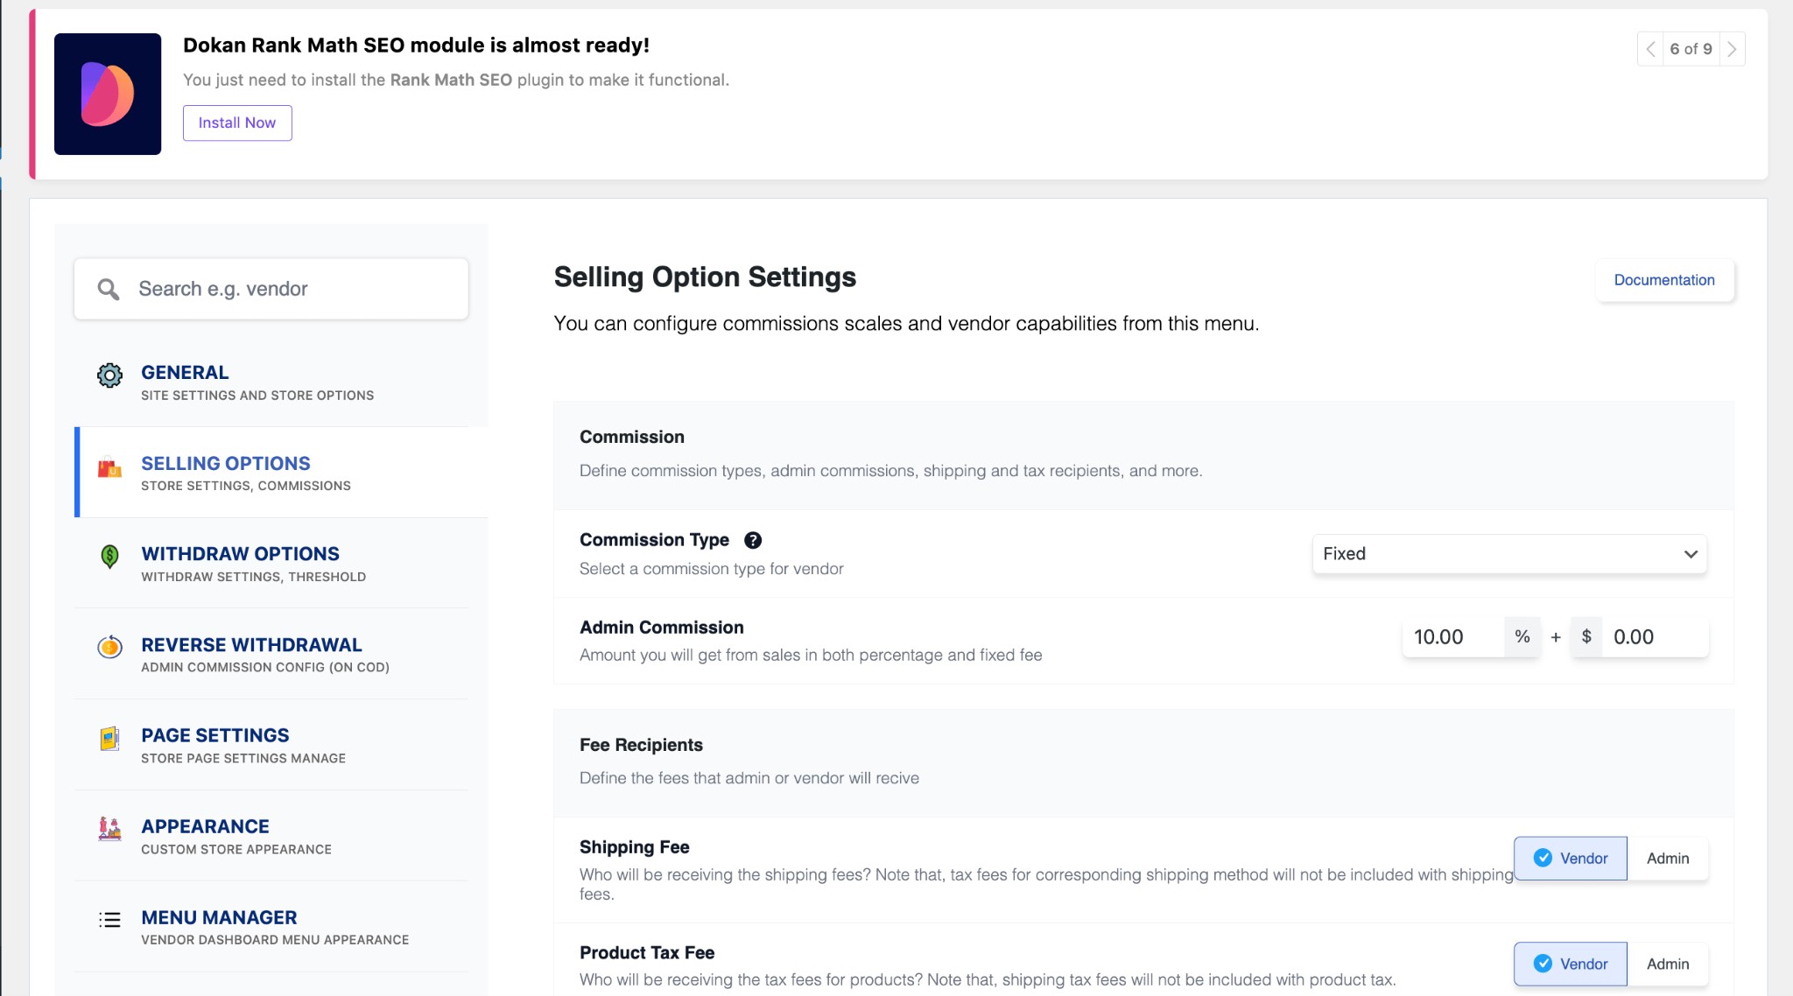Open the Appearance settings section
This screenshot has height=996, width=1793.
tap(205, 825)
